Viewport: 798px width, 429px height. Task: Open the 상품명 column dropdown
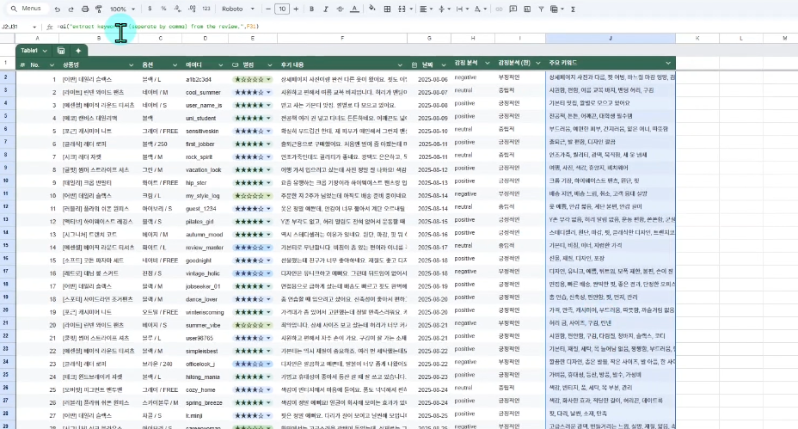coord(132,65)
